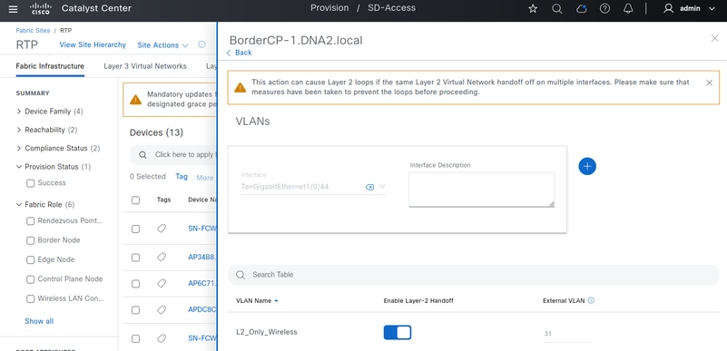Open the Site Actions dropdown

click(162, 45)
